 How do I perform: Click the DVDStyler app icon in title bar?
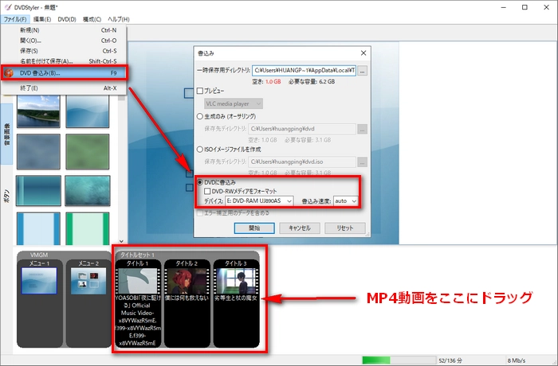(x=9, y=6)
